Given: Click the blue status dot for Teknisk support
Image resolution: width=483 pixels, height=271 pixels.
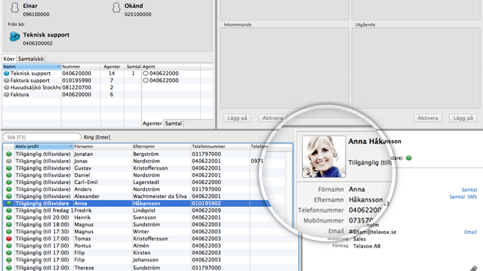Looking at the screenshot, I should pos(6,74).
